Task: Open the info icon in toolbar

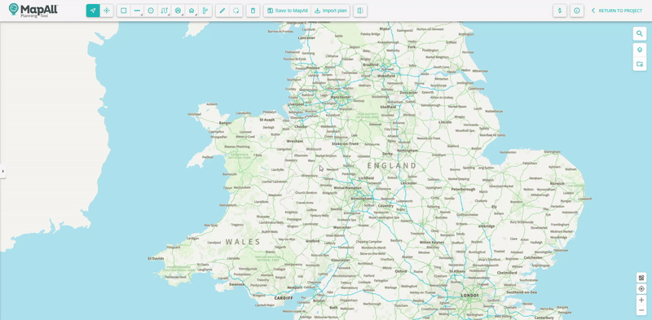Action: point(577,11)
